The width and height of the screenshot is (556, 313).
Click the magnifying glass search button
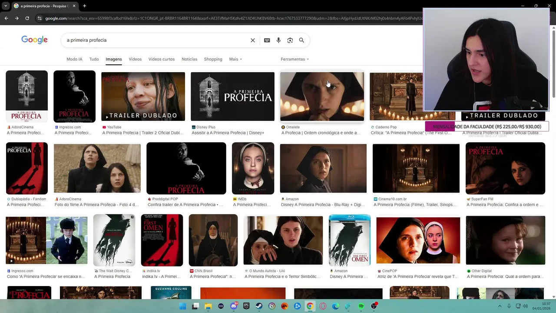(301, 40)
